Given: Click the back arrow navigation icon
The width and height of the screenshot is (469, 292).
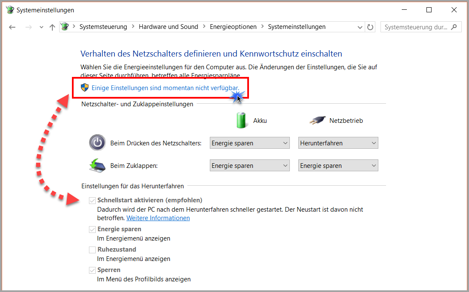Looking at the screenshot, I should [12, 27].
